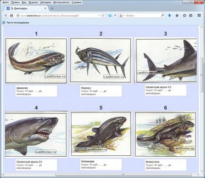Screen dimensions: 205x178
Task: Open sticker 6 Ихтиостега image
Action: coord(165,135)
